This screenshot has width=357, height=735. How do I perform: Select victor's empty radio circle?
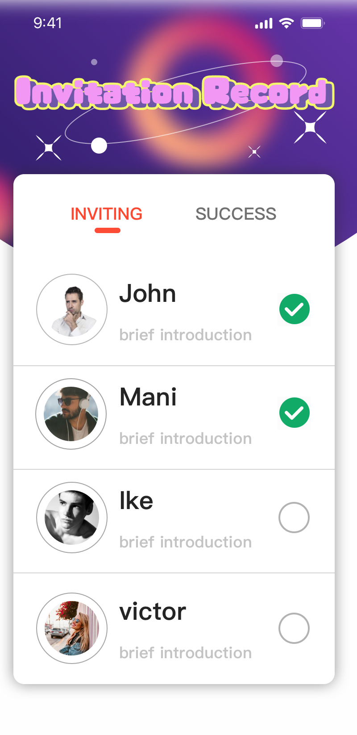click(x=294, y=628)
